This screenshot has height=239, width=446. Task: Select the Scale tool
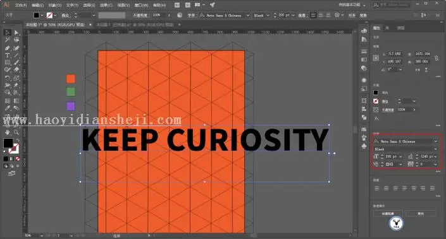[x=16, y=78]
